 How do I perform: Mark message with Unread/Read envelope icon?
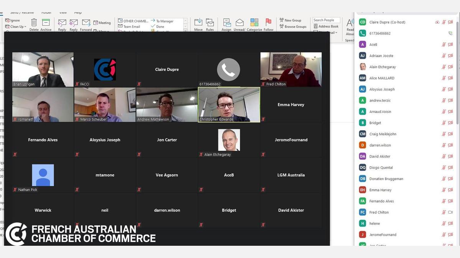tap(240, 23)
